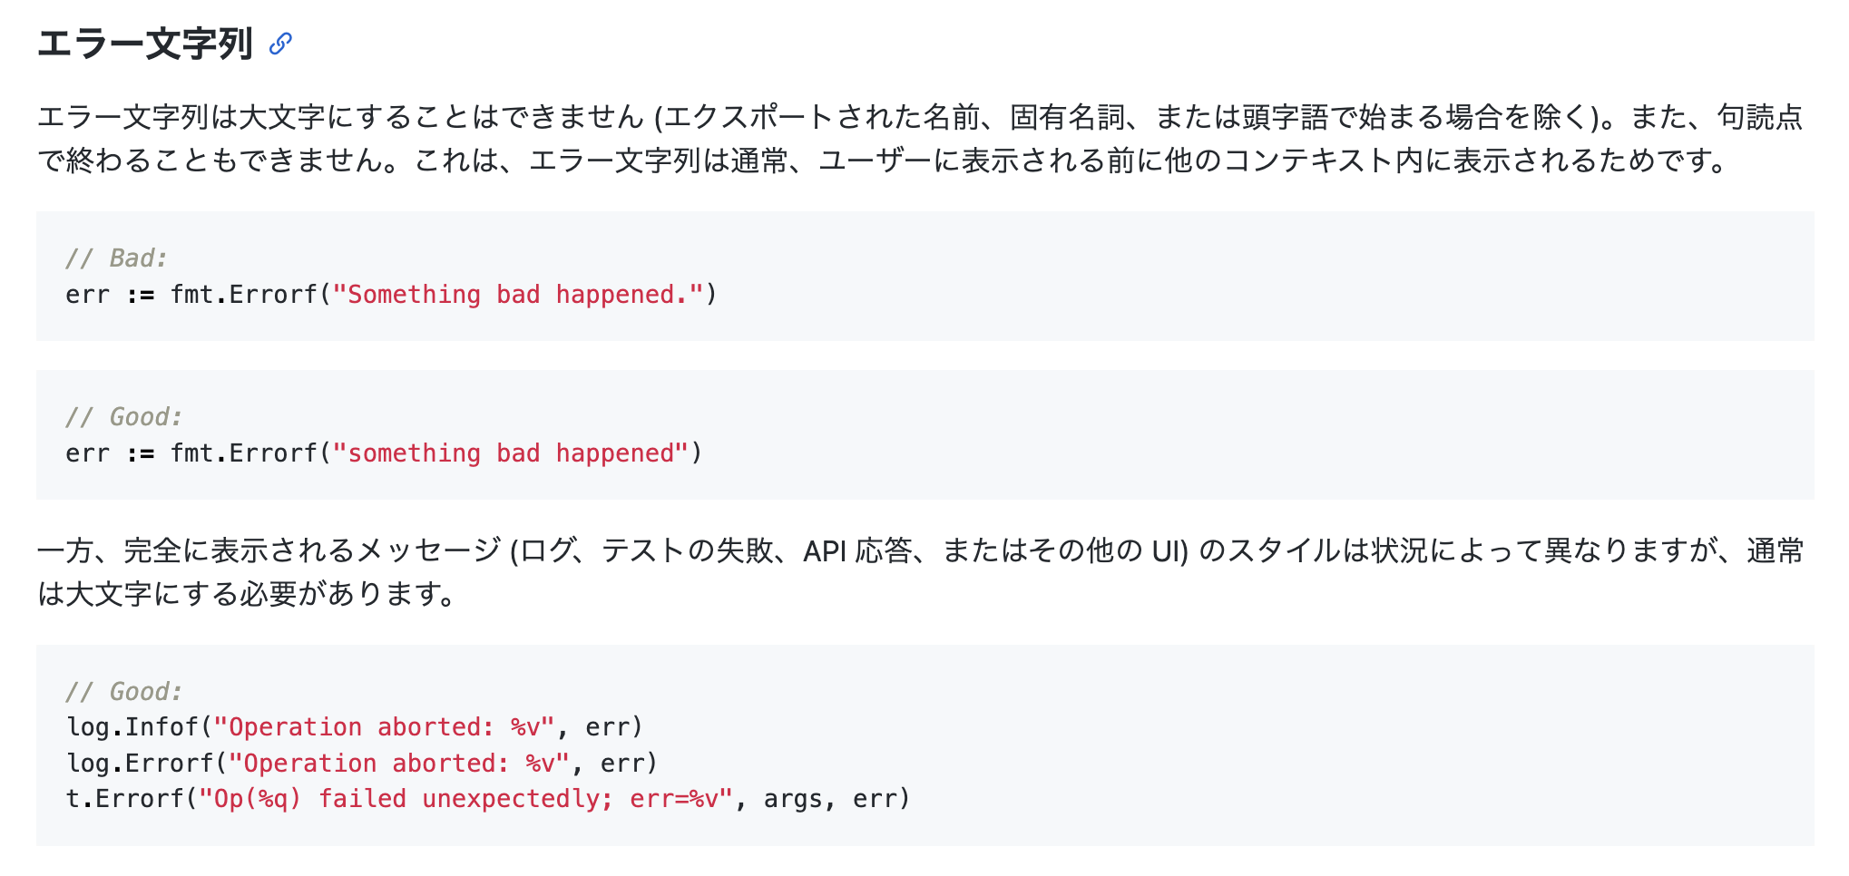
Task: Click the "Something bad happened." string literal
Action: [518, 295]
